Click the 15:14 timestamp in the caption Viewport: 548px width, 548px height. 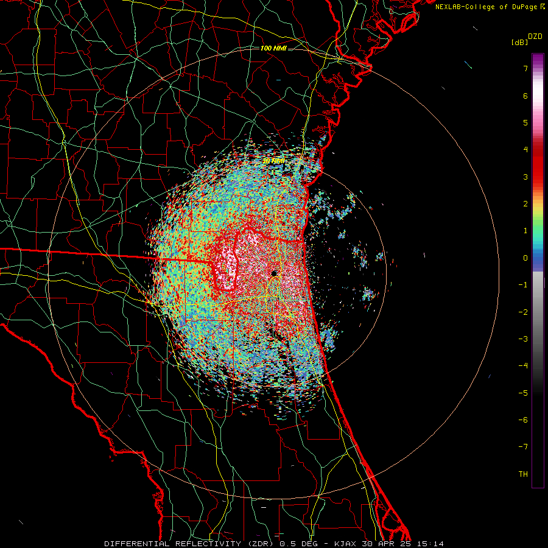click(430, 544)
